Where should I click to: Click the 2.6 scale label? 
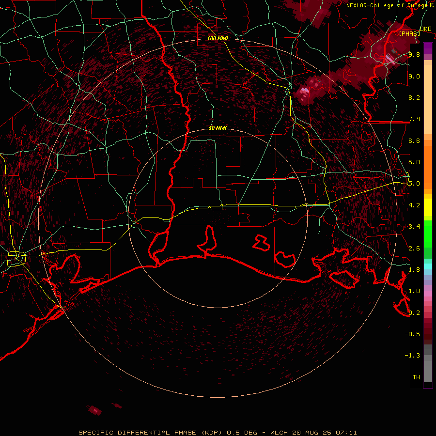[414, 249]
